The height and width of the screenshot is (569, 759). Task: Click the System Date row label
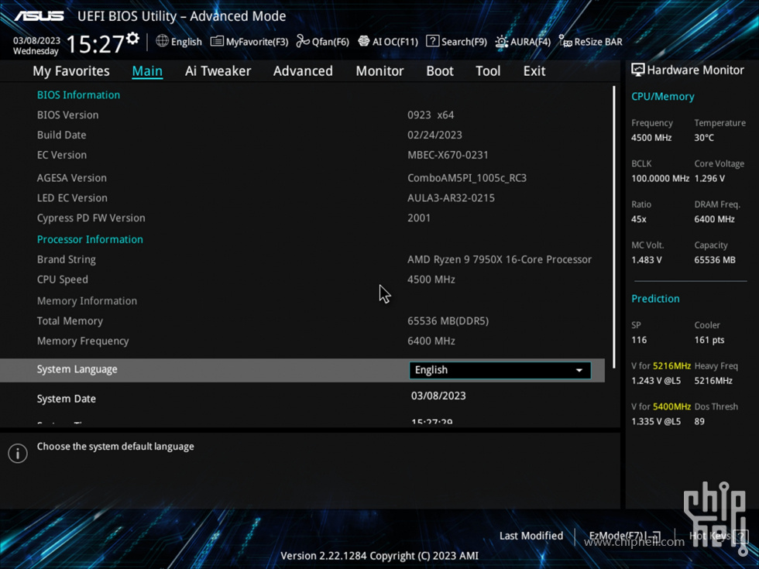point(67,399)
